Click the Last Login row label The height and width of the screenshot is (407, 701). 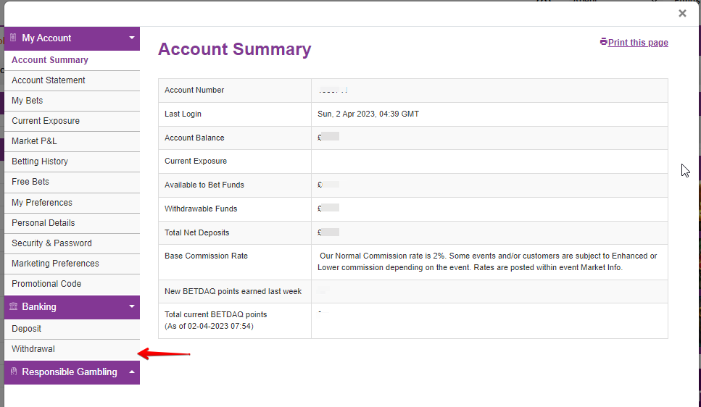pyautogui.click(x=183, y=114)
